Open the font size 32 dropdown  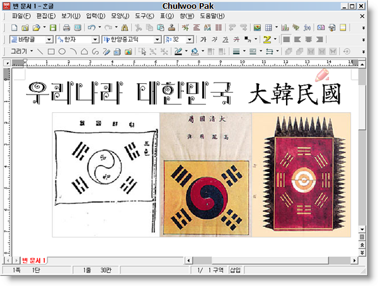[190, 40]
